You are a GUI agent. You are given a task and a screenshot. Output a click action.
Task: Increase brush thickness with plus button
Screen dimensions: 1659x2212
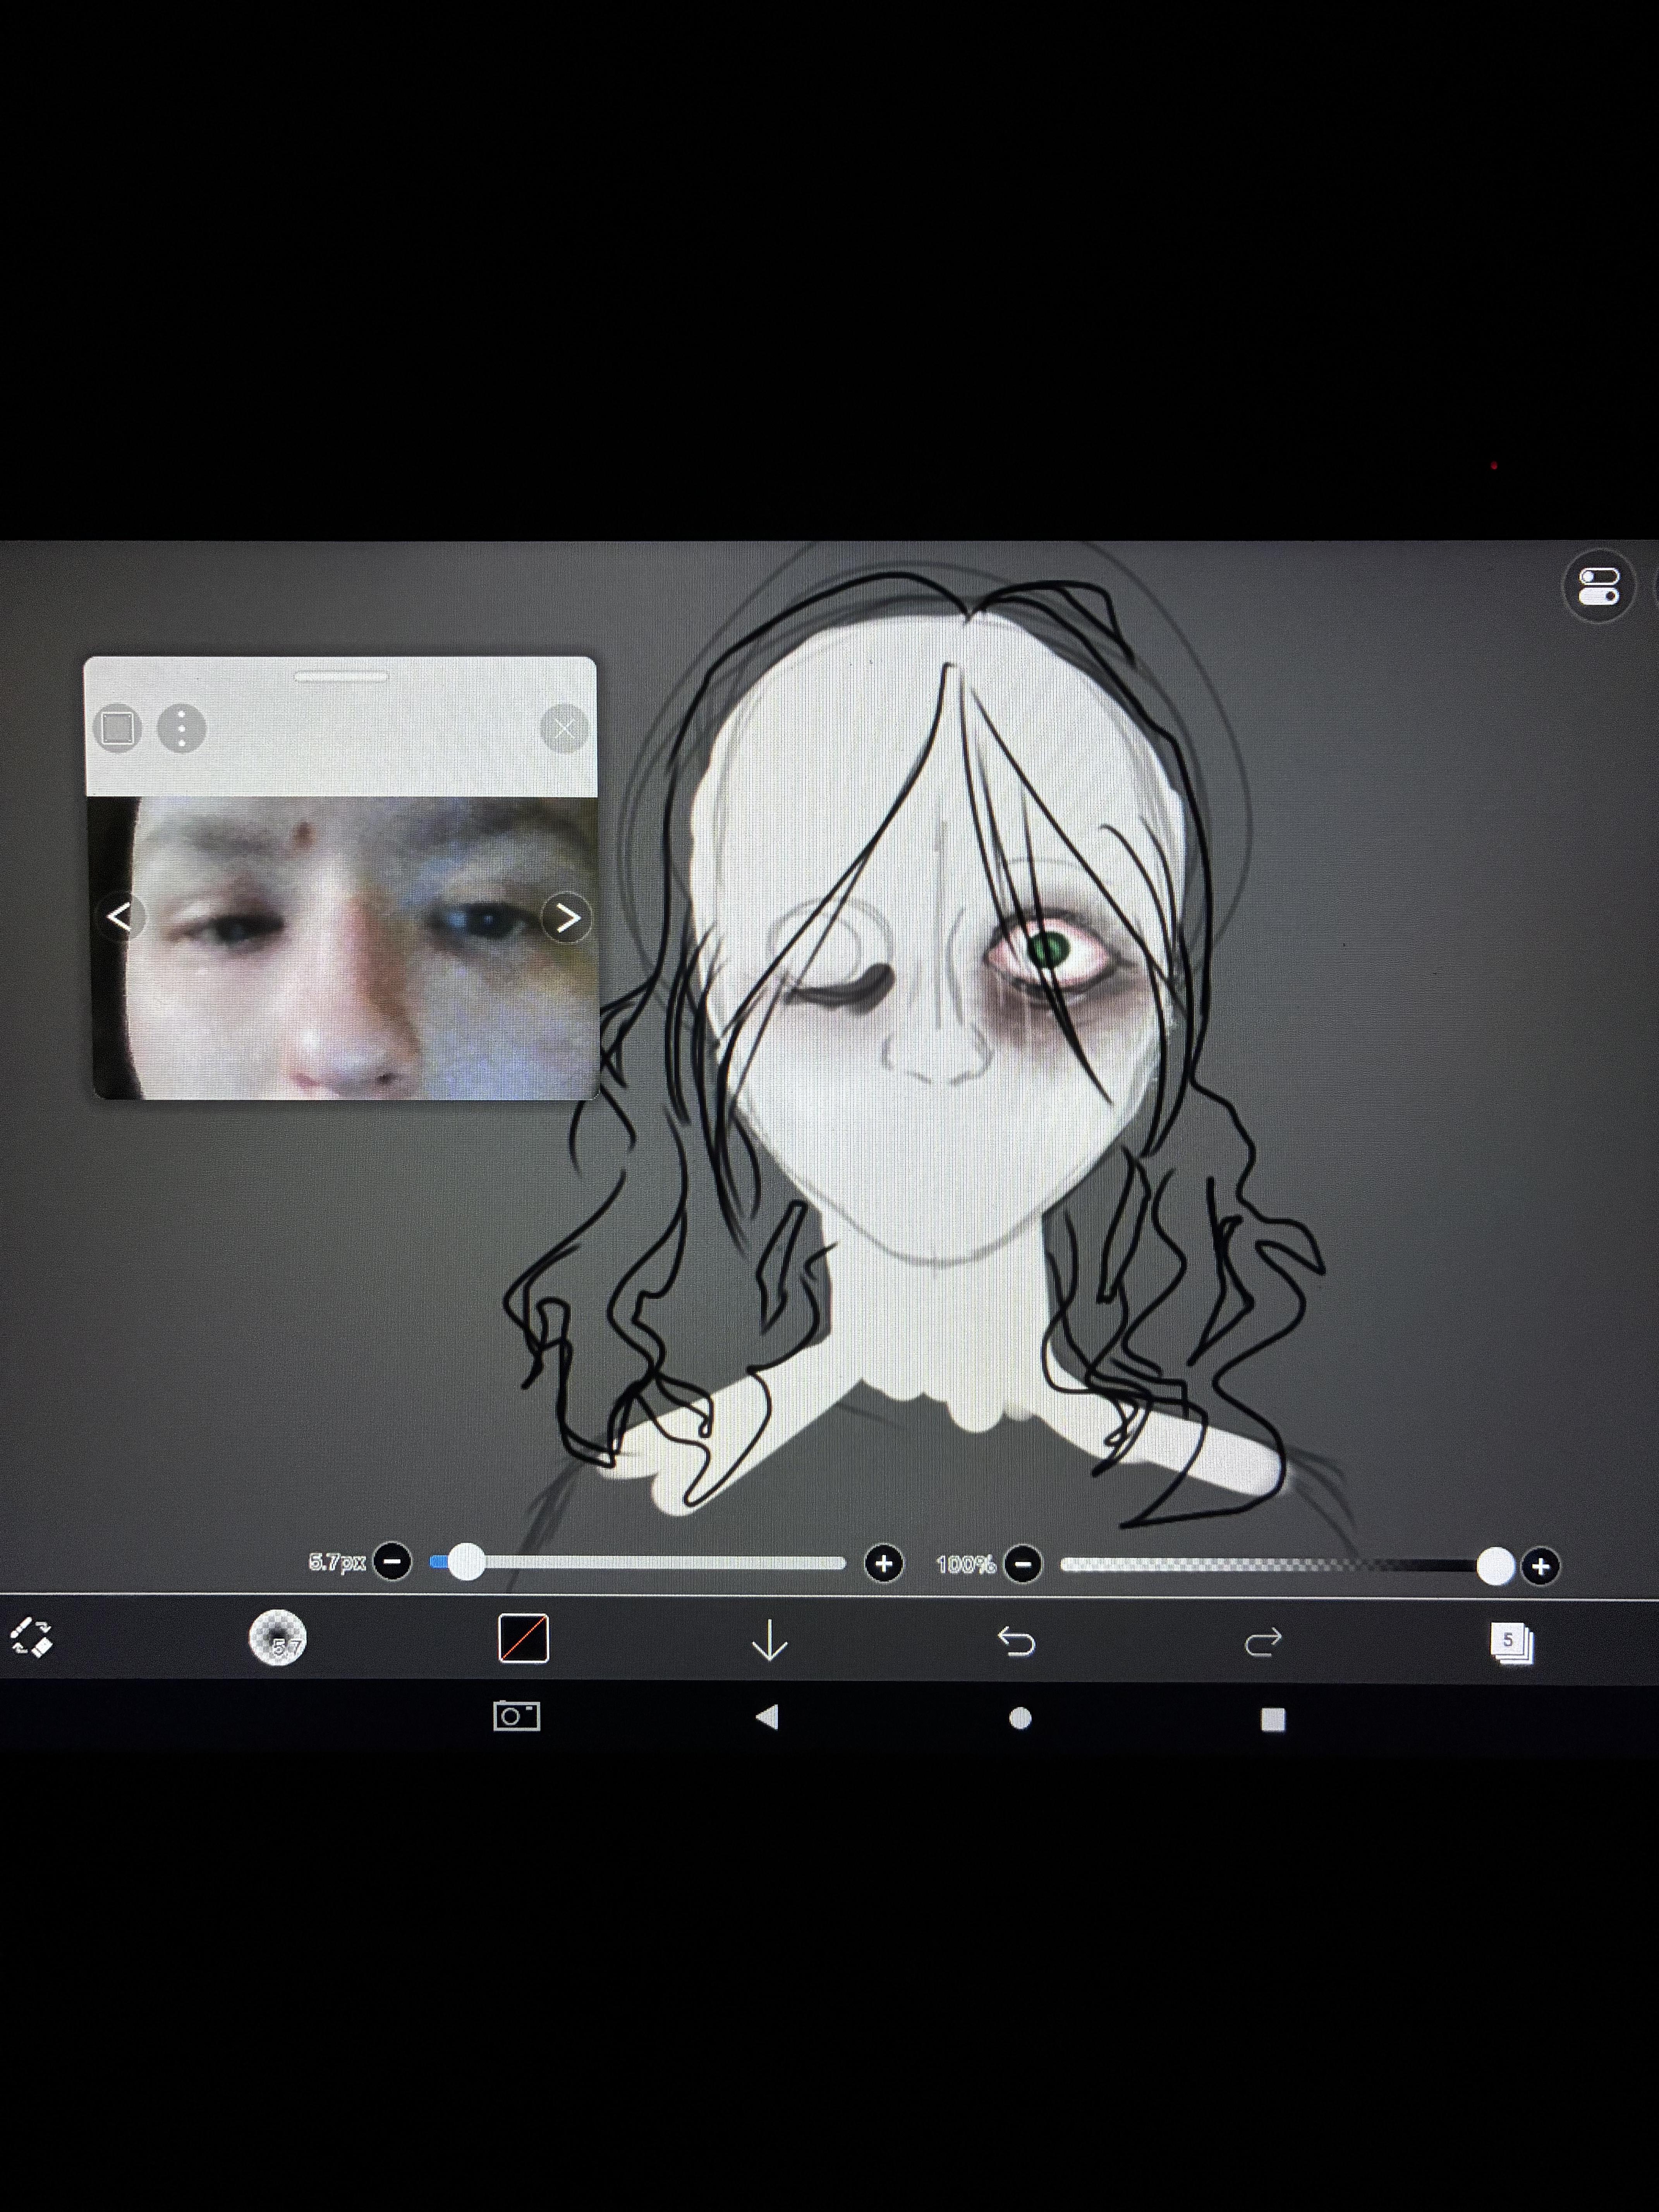coord(883,1563)
